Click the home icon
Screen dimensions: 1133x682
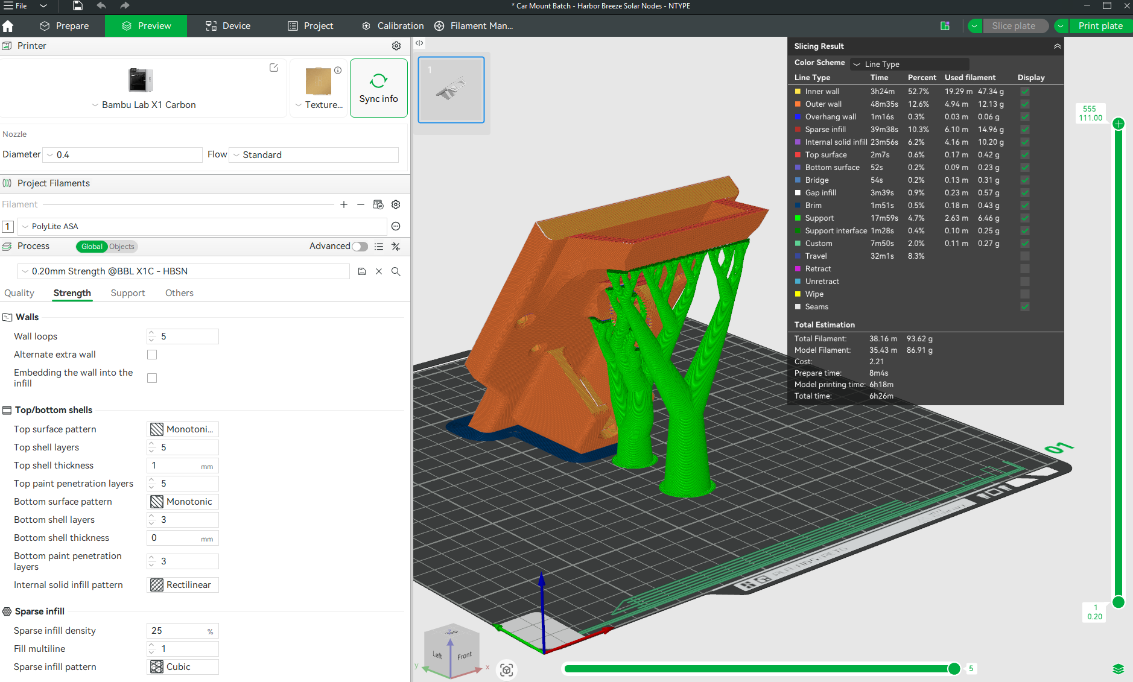click(x=8, y=26)
